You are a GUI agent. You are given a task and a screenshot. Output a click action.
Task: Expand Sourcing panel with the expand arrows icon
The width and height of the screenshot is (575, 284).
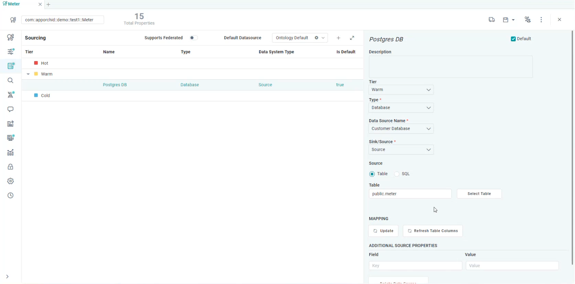(352, 38)
